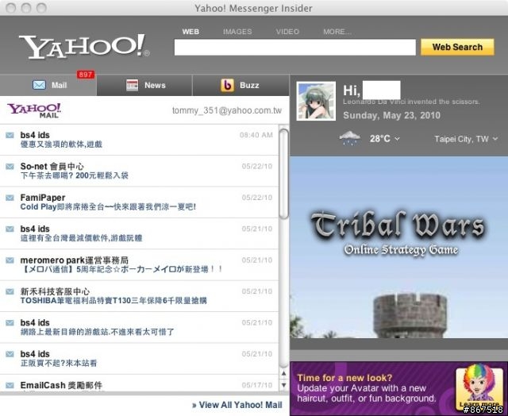Open the bs4 ids message from 08:40 AM
Viewport: 508px width, 416px height.
(x=140, y=140)
